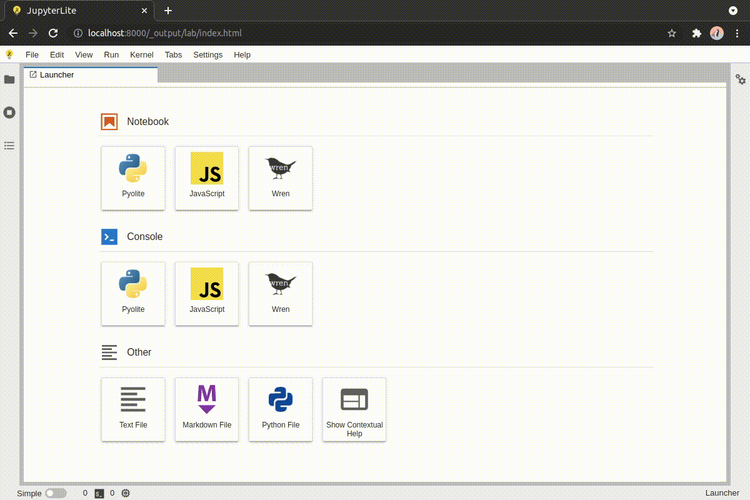Open the property inspector gears icon

click(x=741, y=79)
